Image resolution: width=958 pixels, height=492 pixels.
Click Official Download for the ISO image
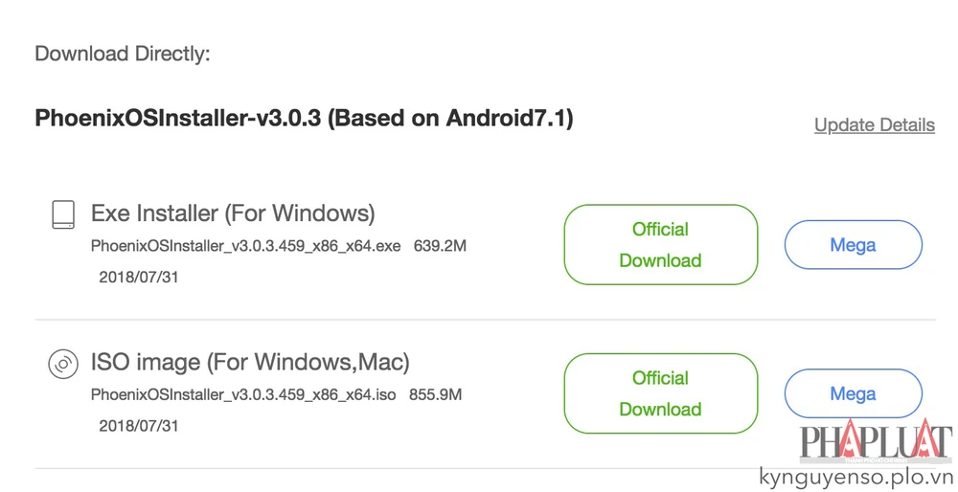[660, 393]
